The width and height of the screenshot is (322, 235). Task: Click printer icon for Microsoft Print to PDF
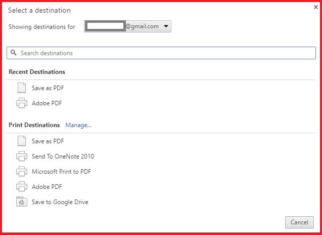pos(22,171)
